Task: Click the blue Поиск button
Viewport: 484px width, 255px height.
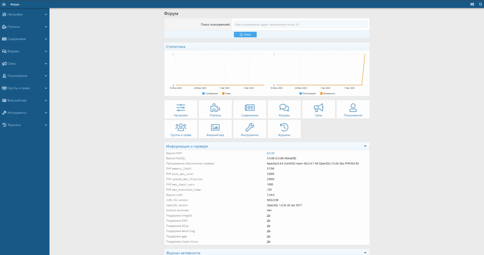Action: click(x=245, y=35)
